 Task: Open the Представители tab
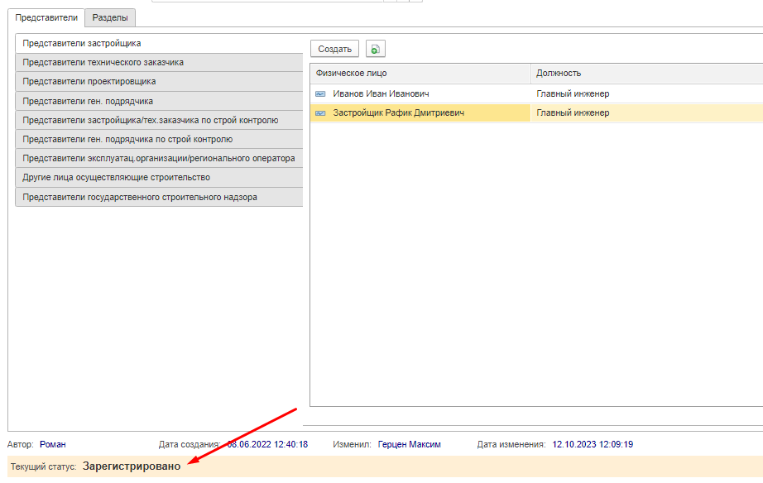pos(46,18)
